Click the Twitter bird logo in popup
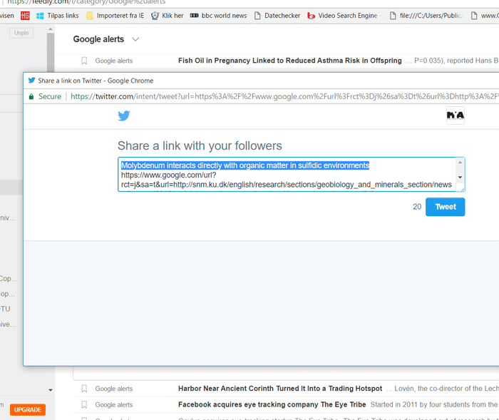The height and width of the screenshot is (420, 499). (x=124, y=116)
